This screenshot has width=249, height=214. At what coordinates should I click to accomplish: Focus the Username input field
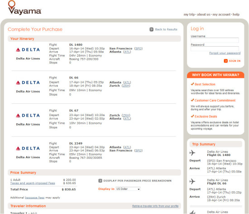point(215,40)
